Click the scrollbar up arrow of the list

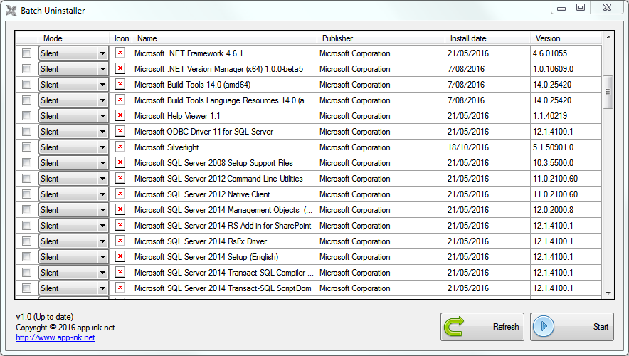[x=608, y=37]
